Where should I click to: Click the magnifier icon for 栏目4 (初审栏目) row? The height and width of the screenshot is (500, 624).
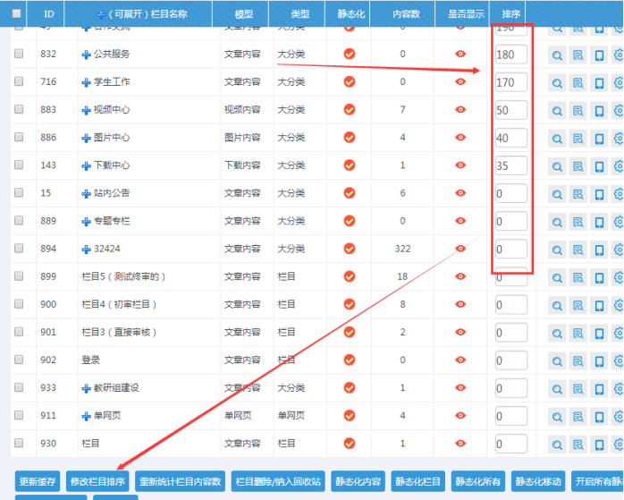[x=557, y=306]
